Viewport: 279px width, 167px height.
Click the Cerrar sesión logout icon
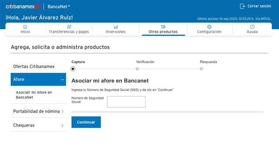pyautogui.click(x=242, y=6)
